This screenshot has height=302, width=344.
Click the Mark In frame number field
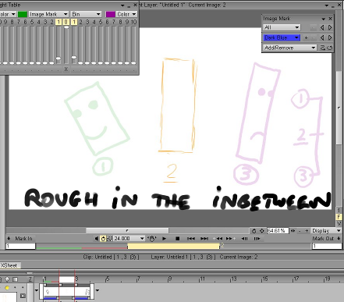tap(20, 246)
